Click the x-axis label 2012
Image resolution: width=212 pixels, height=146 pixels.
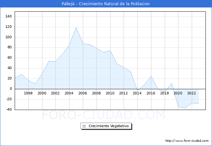[123, 93]
